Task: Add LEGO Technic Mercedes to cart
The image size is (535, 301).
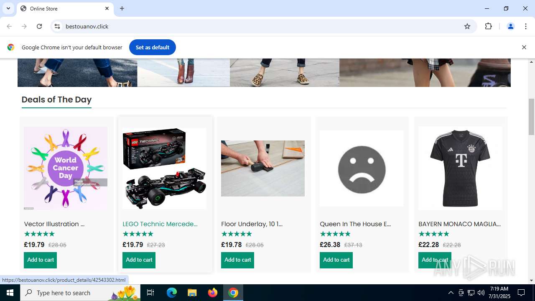Action: coord(139,260)
